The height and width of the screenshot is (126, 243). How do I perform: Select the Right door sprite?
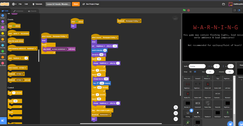pos(208,95)
